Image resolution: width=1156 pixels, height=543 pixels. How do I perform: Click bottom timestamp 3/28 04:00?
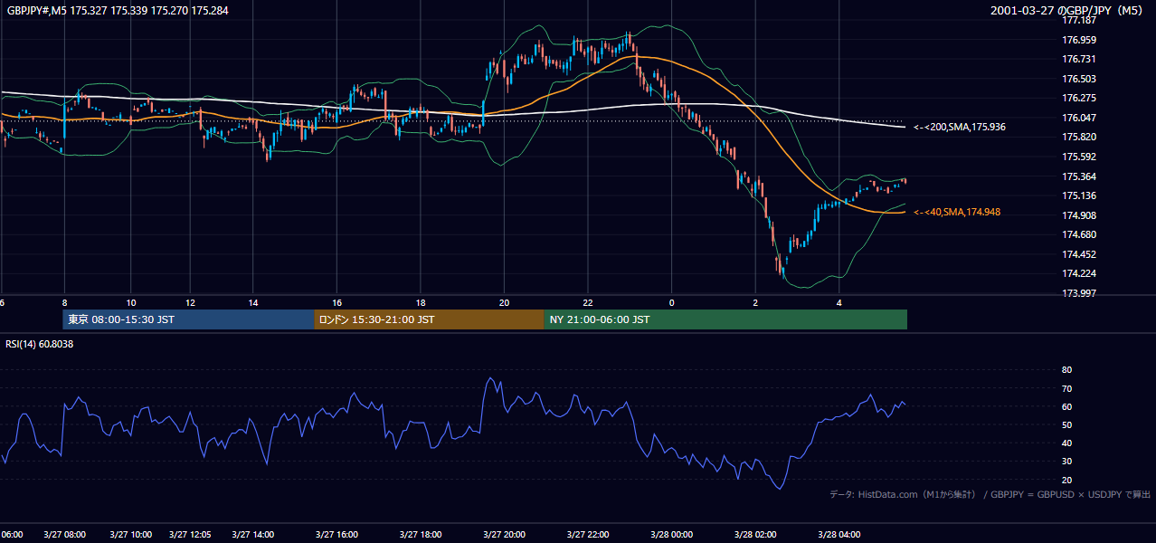(x=839, y=535)
